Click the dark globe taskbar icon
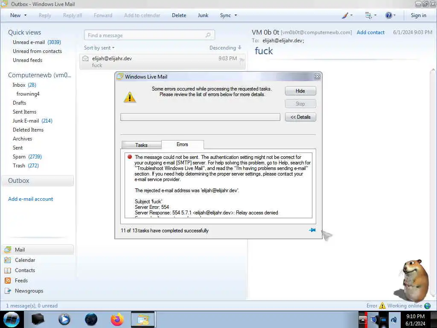 [91, 319]
